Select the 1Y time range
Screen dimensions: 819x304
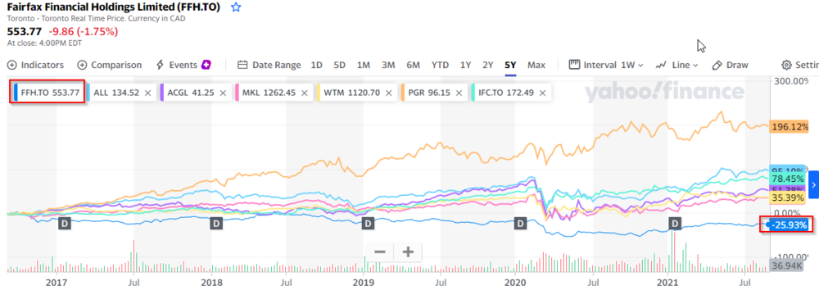[465, 66]
